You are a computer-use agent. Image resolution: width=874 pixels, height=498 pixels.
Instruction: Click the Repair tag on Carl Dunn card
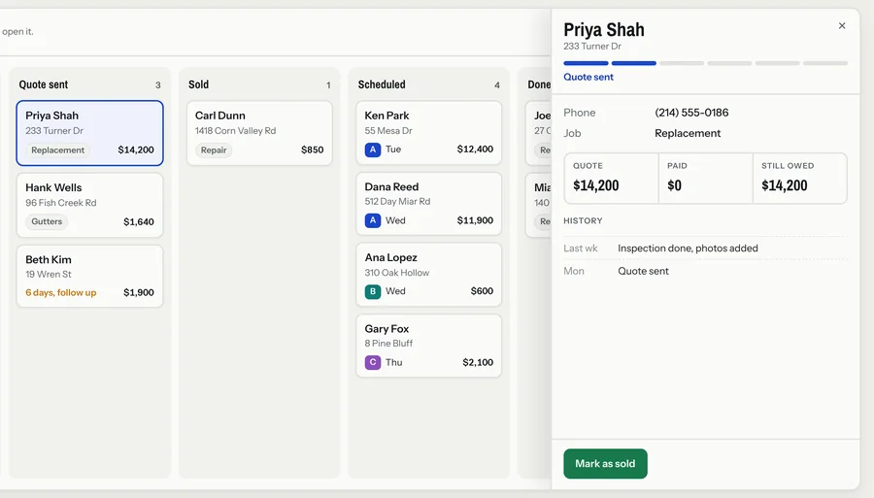(214, 149)
